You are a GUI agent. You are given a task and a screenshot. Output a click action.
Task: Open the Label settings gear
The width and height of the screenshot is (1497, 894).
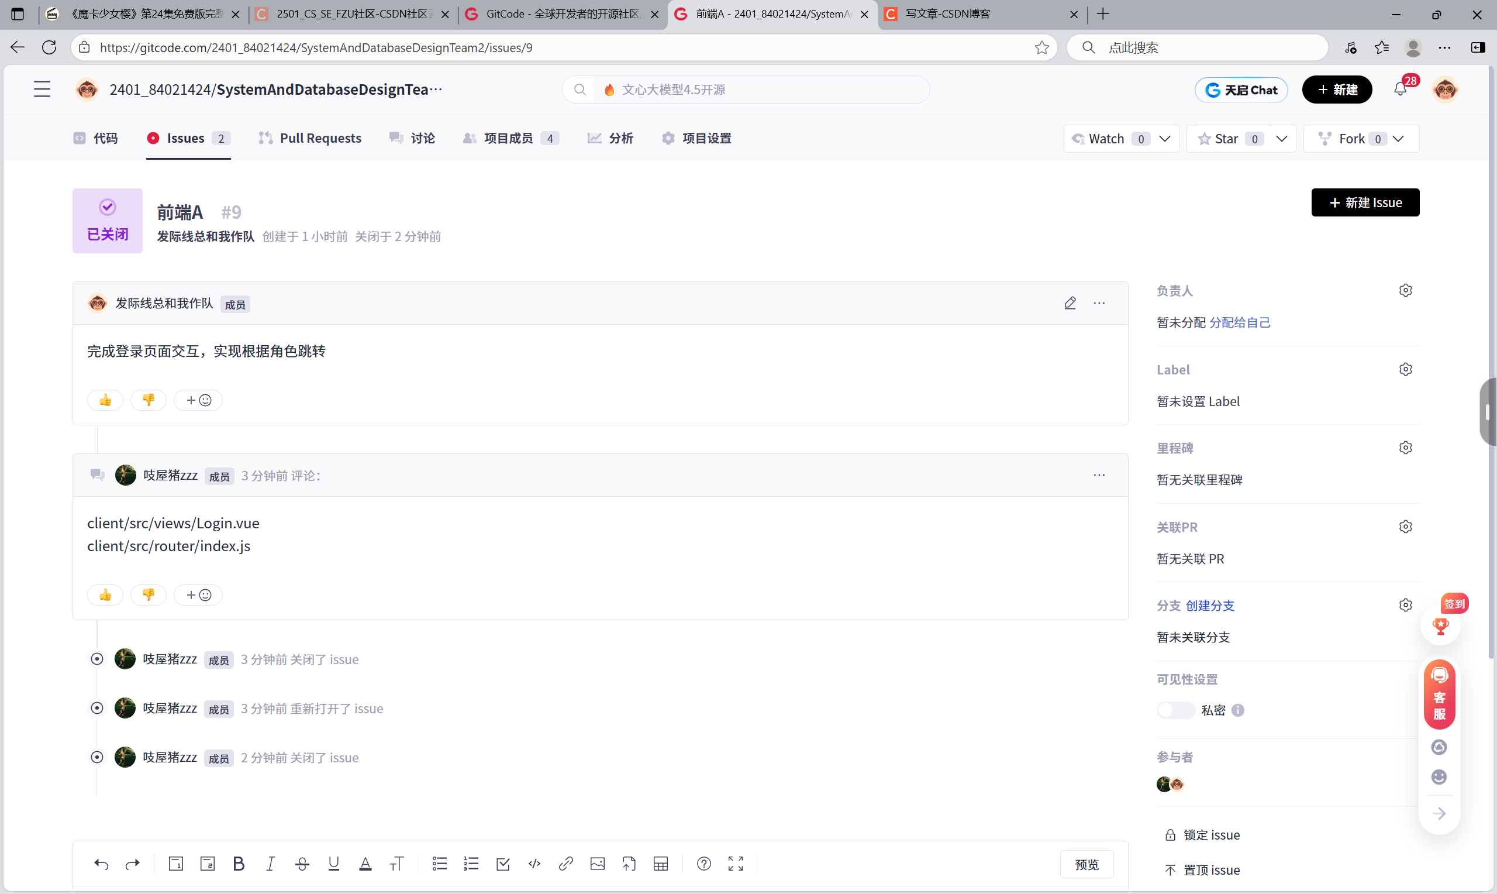1406,369
